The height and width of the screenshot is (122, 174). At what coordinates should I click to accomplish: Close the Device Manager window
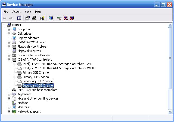pos(170,5)
